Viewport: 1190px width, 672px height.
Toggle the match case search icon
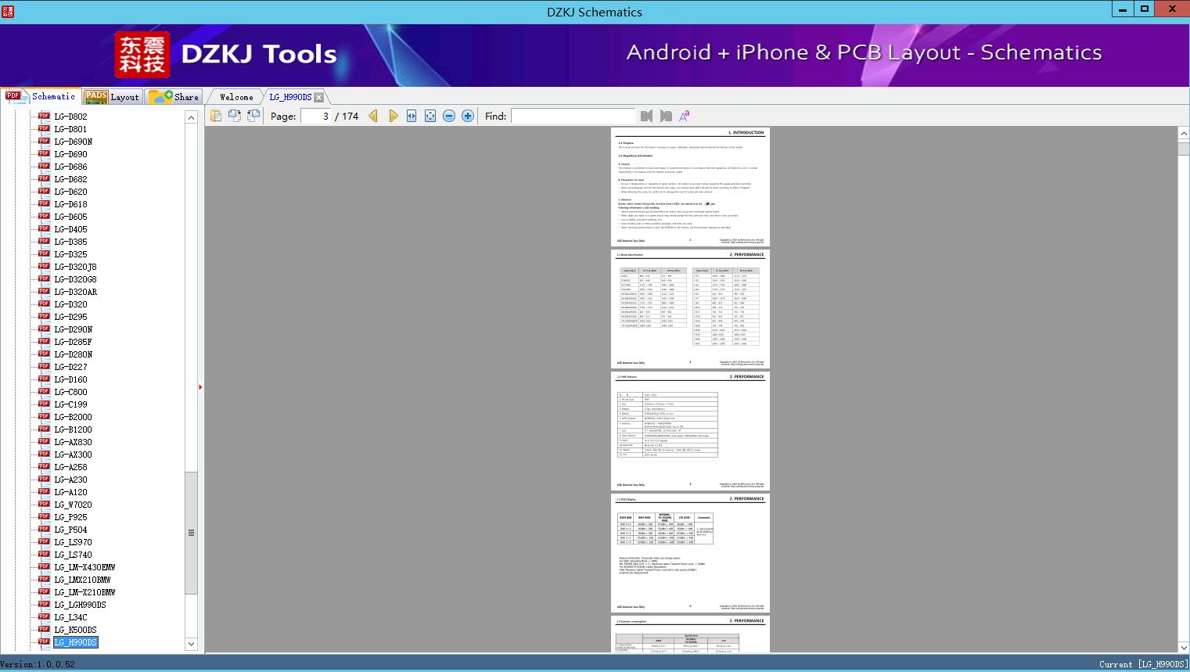(x=685, y=116)
